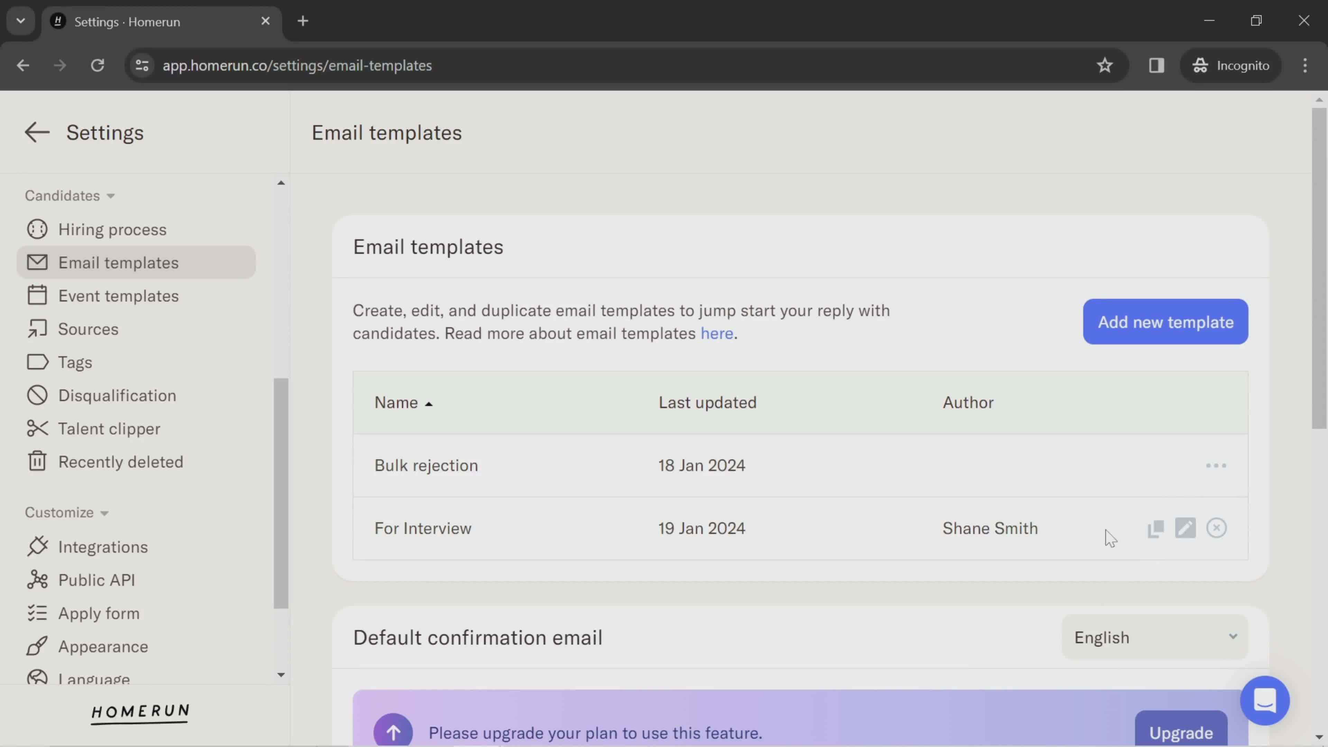Open the For Interview template

click(423, 528)
